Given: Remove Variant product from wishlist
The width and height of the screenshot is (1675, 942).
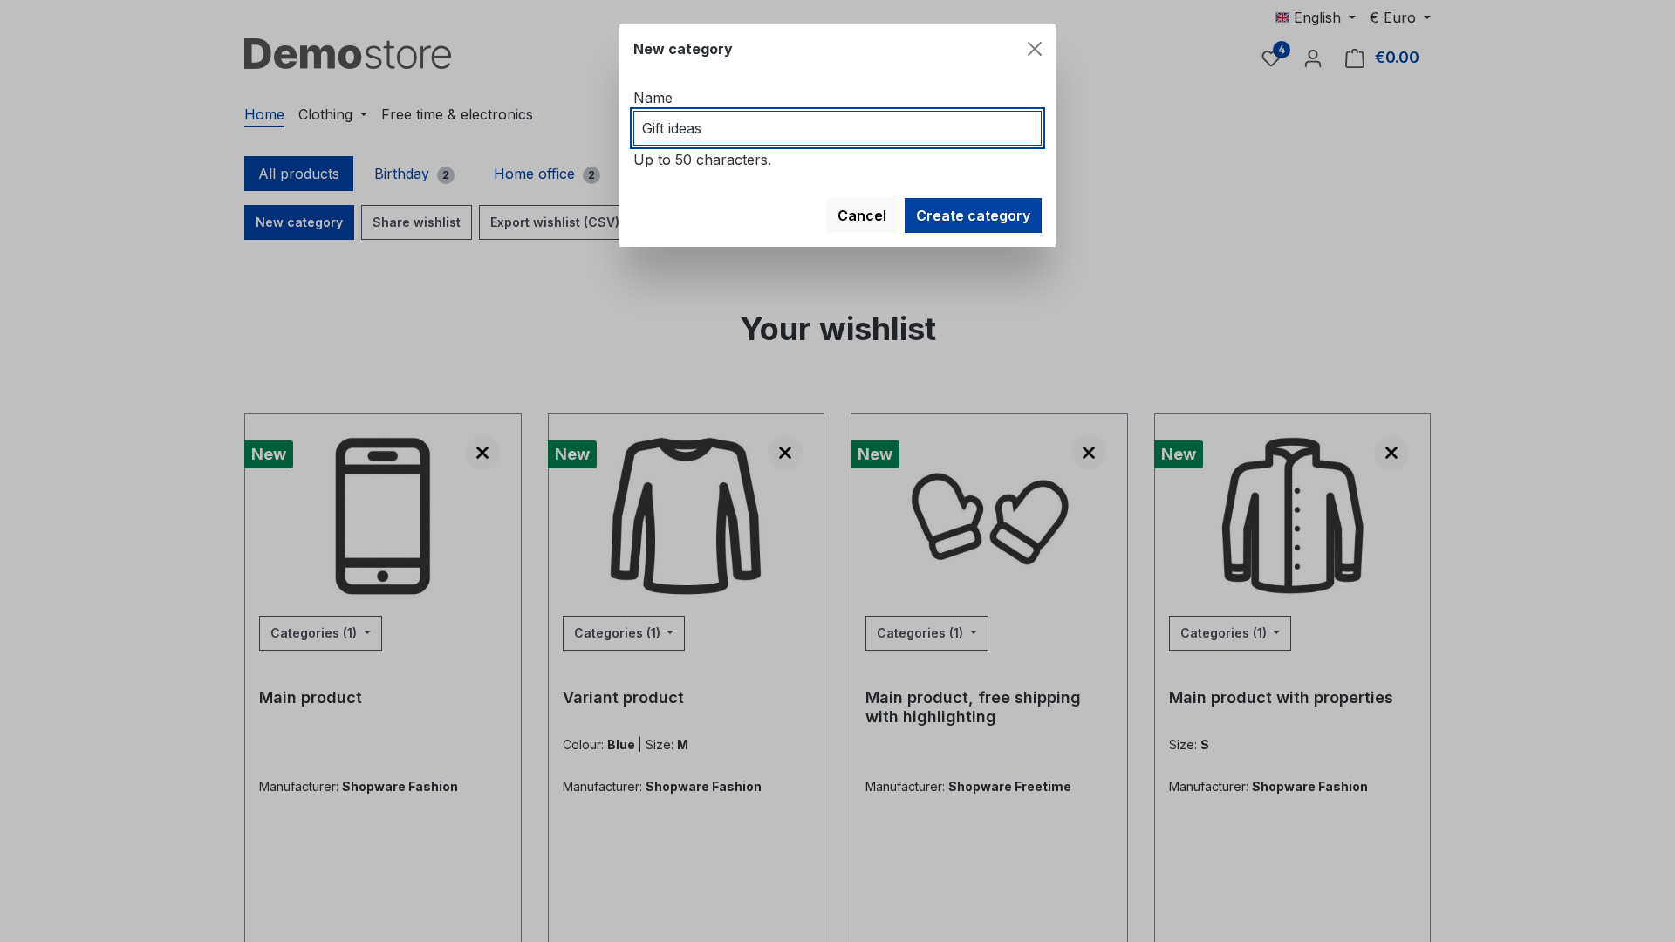Looking at the screenshot, I should tap(785, 453).
